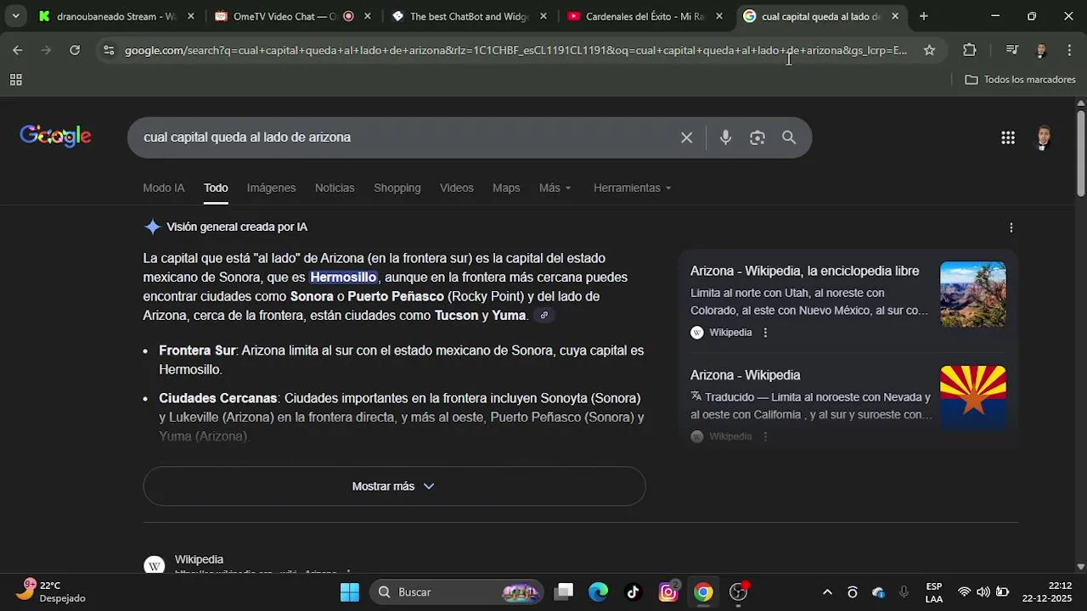Open Chrome extensions puzzle icon
This screenshot has height=611, width=1087.
pos(970,50)
